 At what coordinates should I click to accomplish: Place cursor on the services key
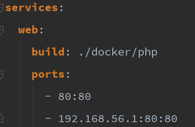point(31,8)
